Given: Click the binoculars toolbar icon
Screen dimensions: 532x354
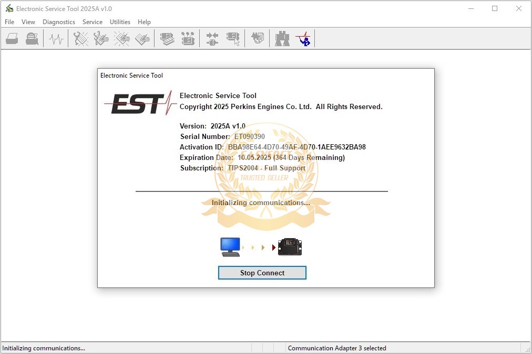Looking at the screenshot, I should (282, 39).
